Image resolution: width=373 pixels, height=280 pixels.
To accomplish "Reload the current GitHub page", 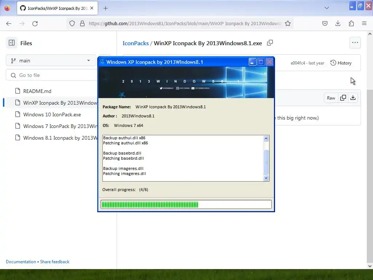I will tap(35, 23).
